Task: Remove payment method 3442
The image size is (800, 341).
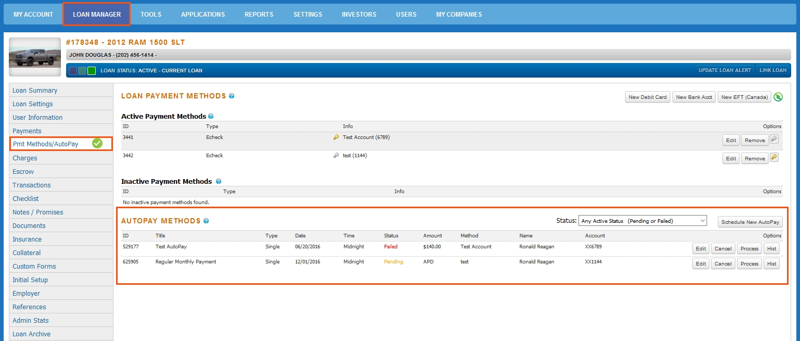Action: (x=755, y=158)
